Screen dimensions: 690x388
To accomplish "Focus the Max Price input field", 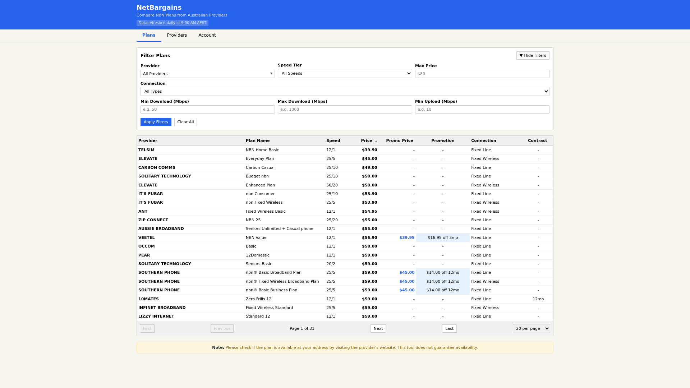I will (482, 74).
